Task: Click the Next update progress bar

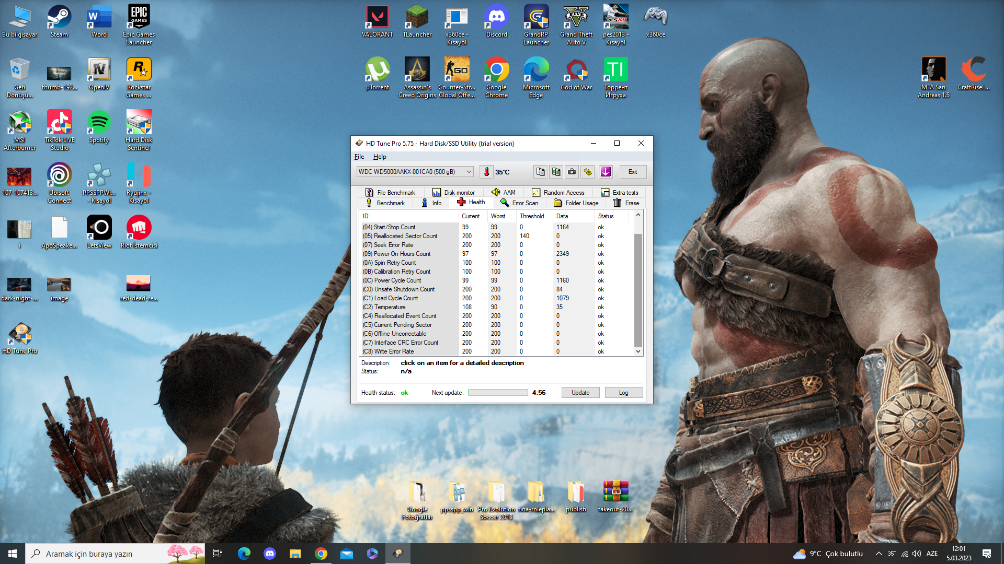Action: [498, 393]
